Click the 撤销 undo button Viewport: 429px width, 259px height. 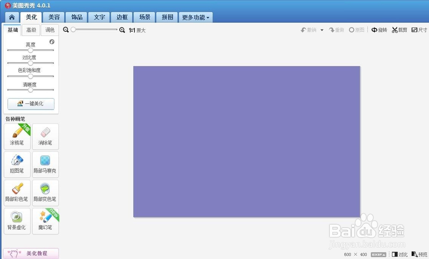308,30
